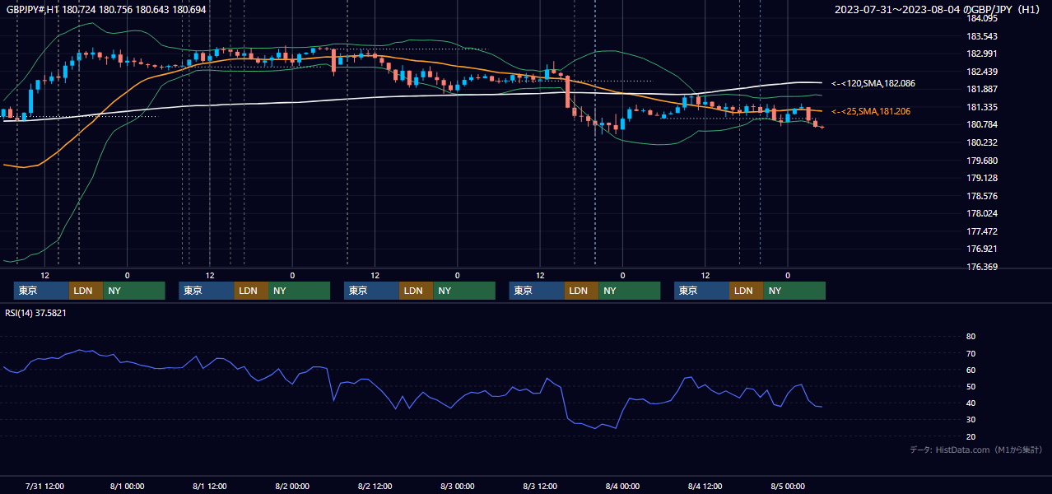This screenshot has width=1052, height=494.
Task: Click the 178.576 price axis label
Action: tap(982, 196)
